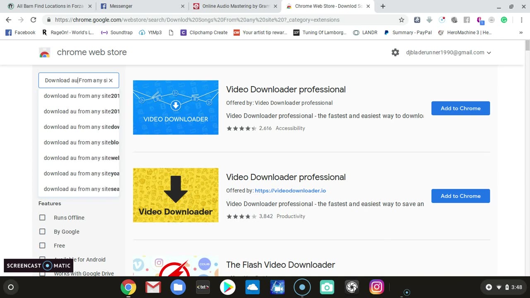Screen dimensions: 530x298
Task: Open the video editor app on shelf
Action: [277, 287]
